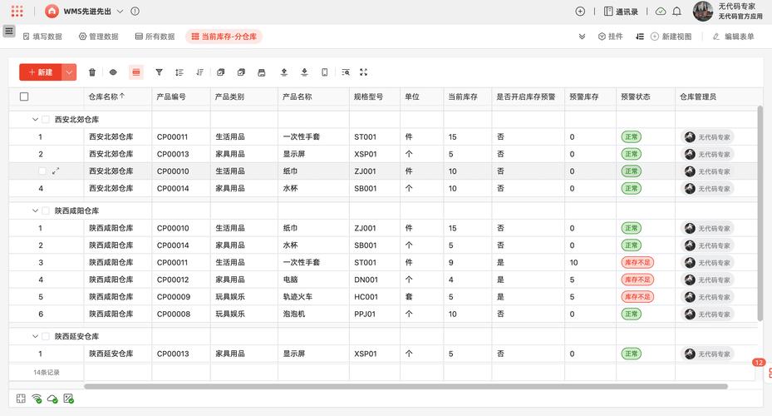Click 仓库管理员 chip on 泡泡机 row
The image size is (772, 416).
(x=707, y=314)
